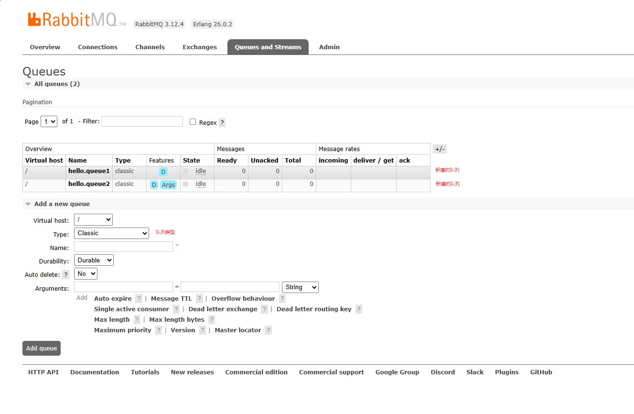Open the Page number dropdown
The image size is (634, 414).
pos(49,121)
